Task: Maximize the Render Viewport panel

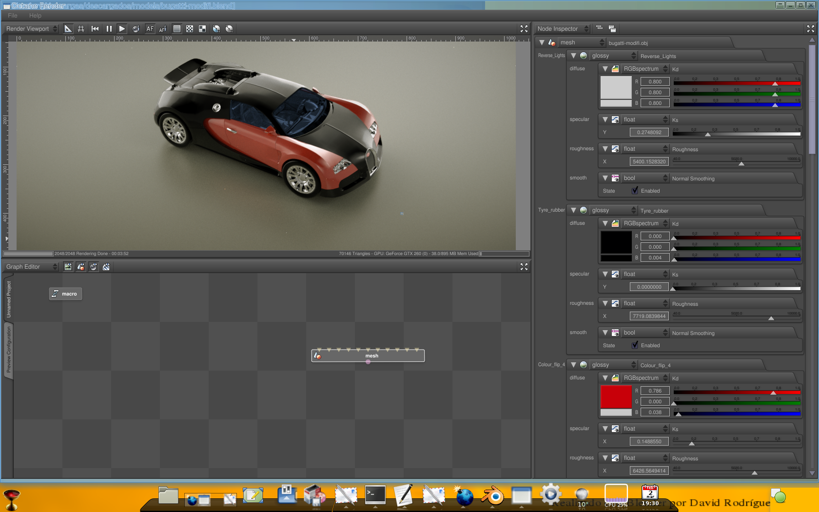Action: pos(524,29)
